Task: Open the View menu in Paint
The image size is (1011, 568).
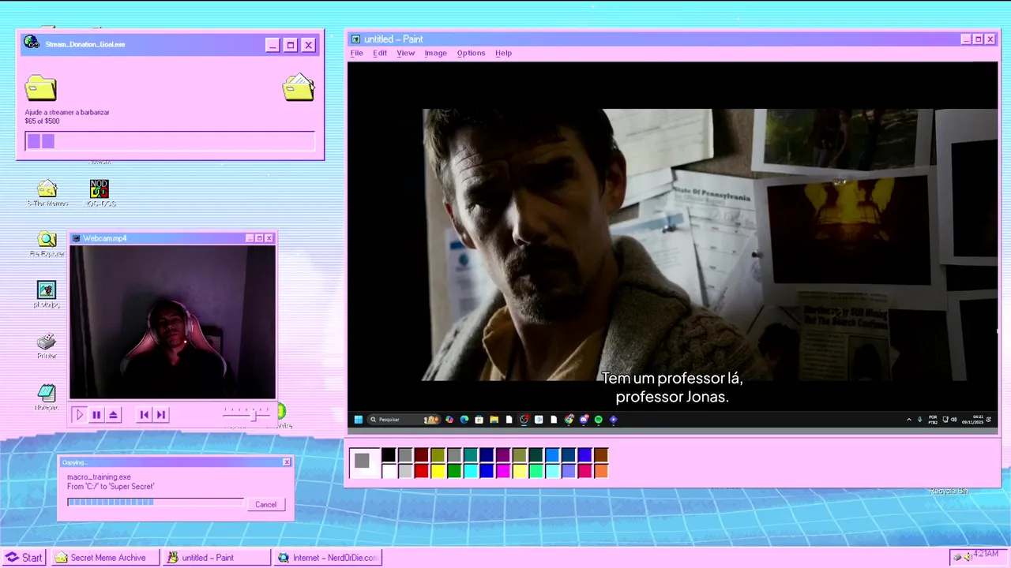Action: (405, 53)
